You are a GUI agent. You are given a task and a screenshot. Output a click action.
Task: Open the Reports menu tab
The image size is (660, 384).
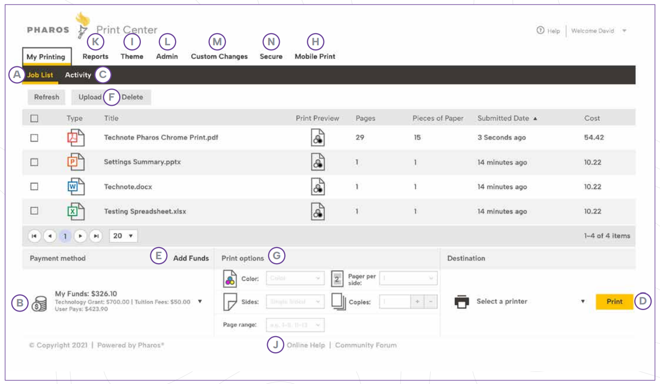(95, 56)
